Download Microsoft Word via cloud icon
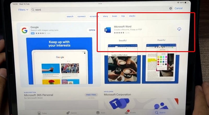This screenshot has width=209, height=115. point(179,29)
